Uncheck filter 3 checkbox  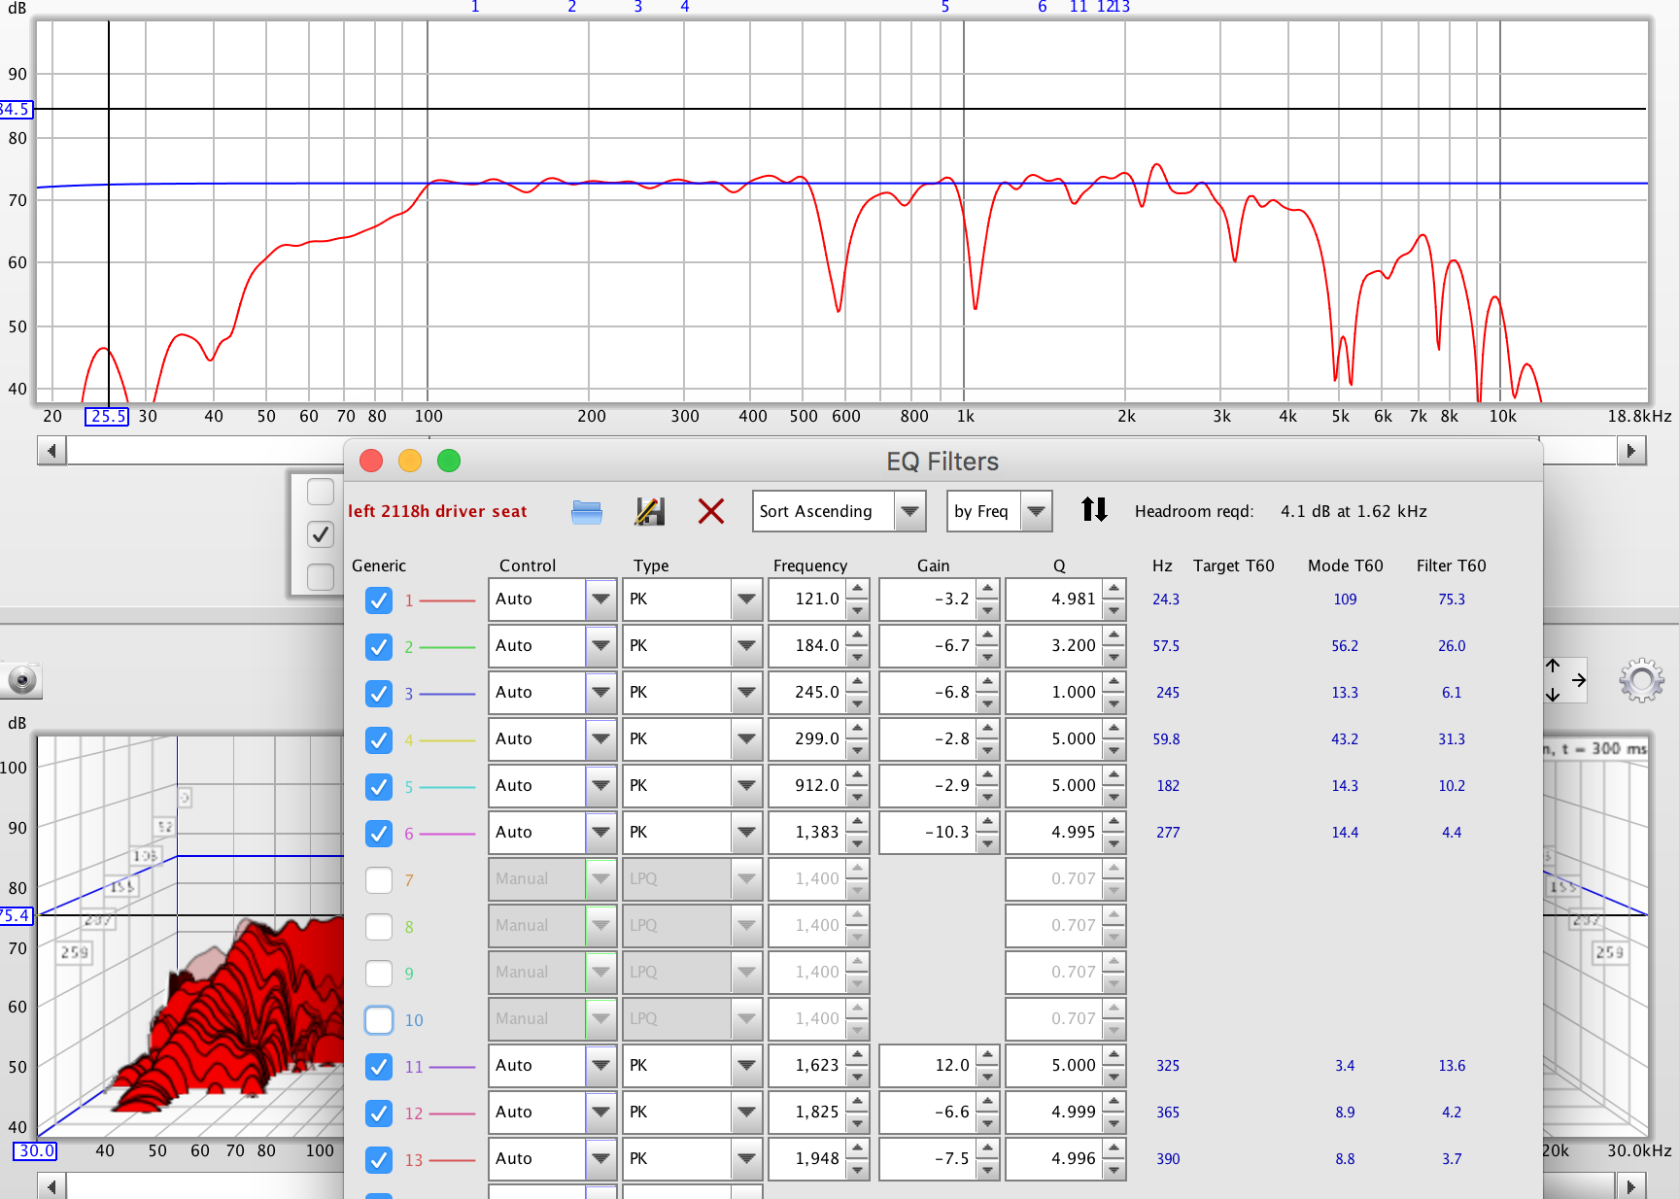(x=379, y=694)
